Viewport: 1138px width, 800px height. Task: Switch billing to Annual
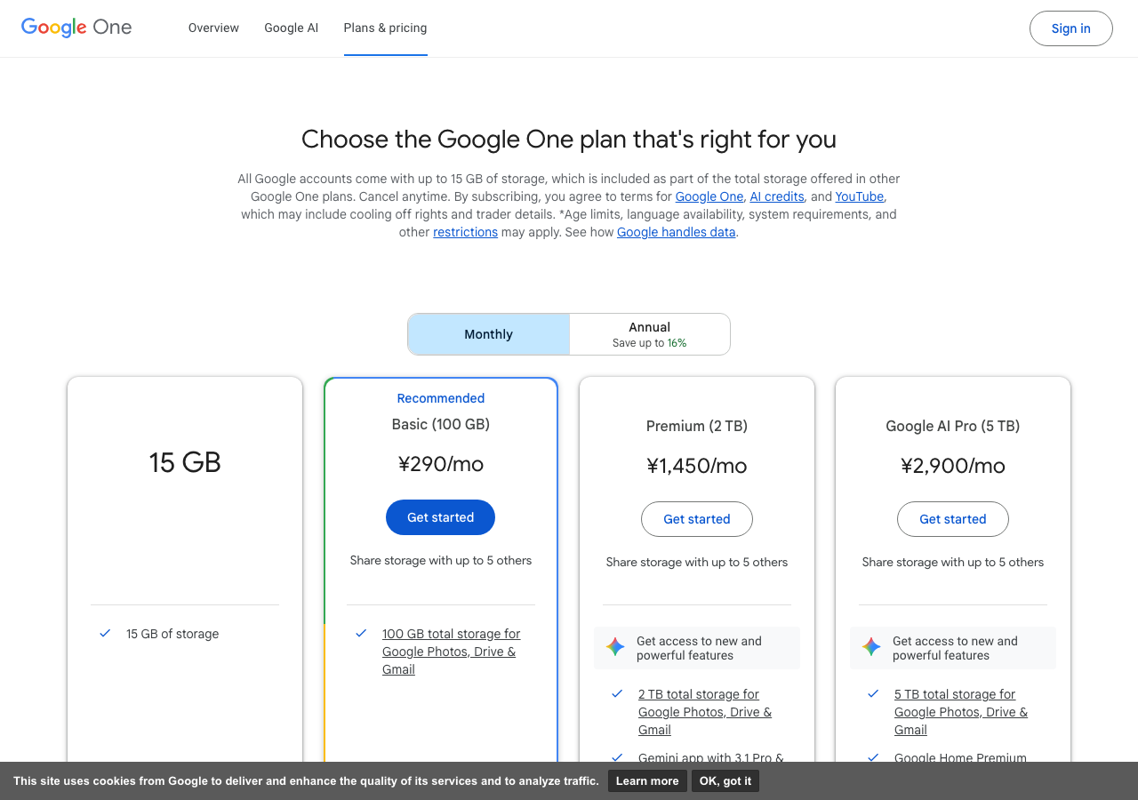(649, 334)
